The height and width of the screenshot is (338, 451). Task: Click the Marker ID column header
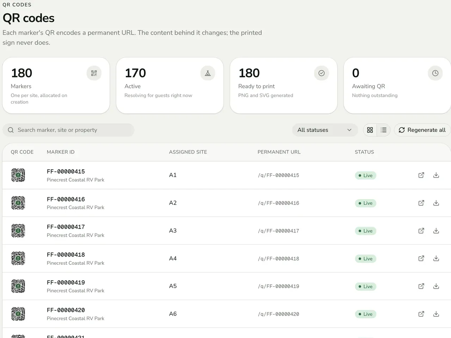(61, 152)
